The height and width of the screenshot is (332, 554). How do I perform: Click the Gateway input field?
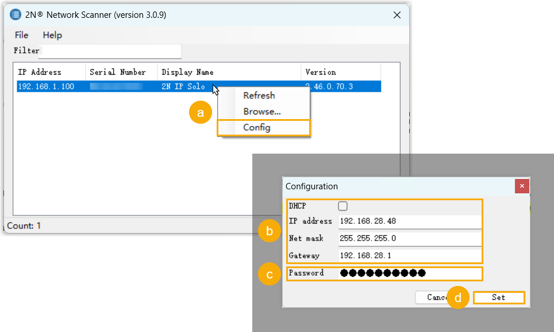tap(409, 255)
